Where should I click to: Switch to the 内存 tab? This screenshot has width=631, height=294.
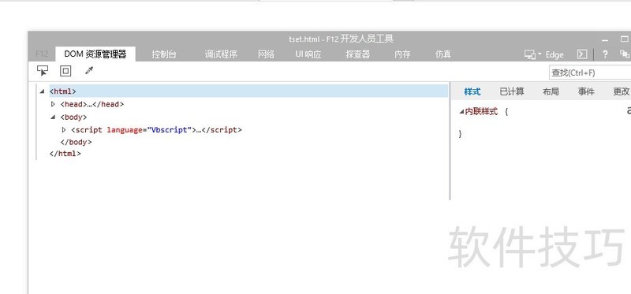[402, 54]
